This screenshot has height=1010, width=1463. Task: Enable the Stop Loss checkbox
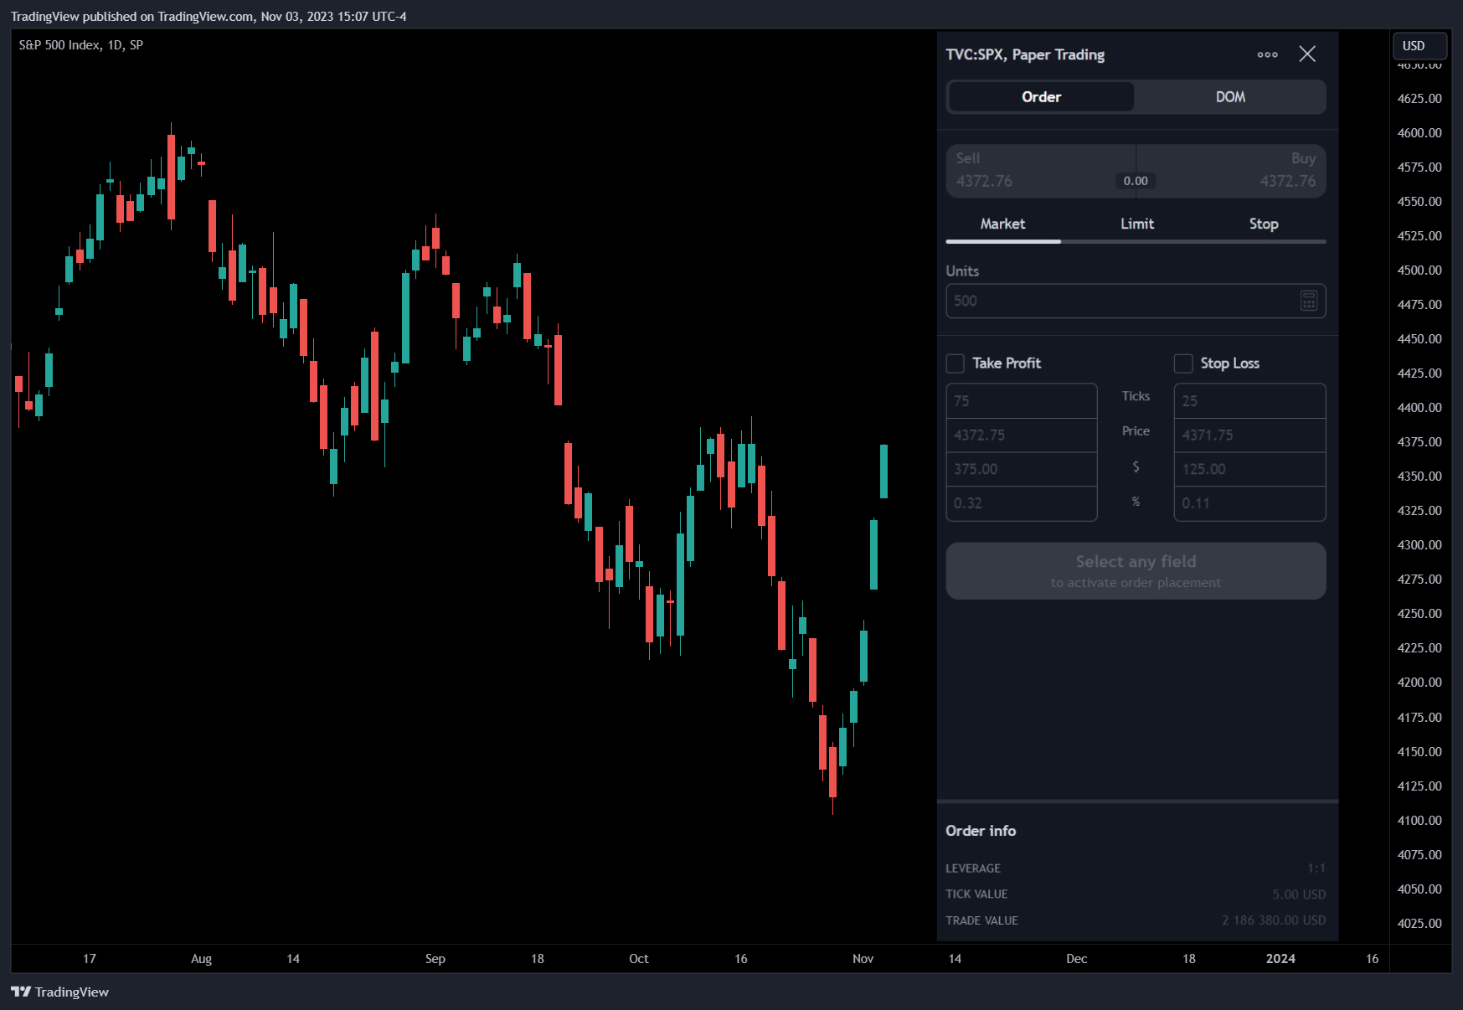click(x=1182, y=363)
